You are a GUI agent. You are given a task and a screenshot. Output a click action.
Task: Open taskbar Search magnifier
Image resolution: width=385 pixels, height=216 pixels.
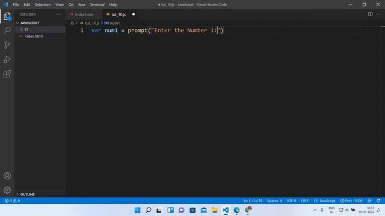click(x=149, y=210)
